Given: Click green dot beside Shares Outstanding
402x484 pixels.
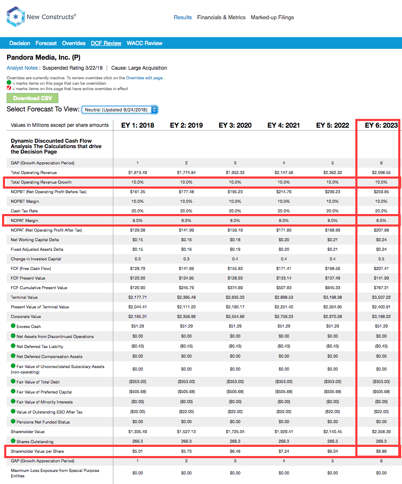Looking at the screenshot, I should point(13,441).
